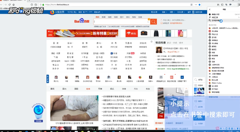The width and height of the screenshot is (240, 132).
Task: Click the Baidu 百度 logo
Action: point(82,21)
